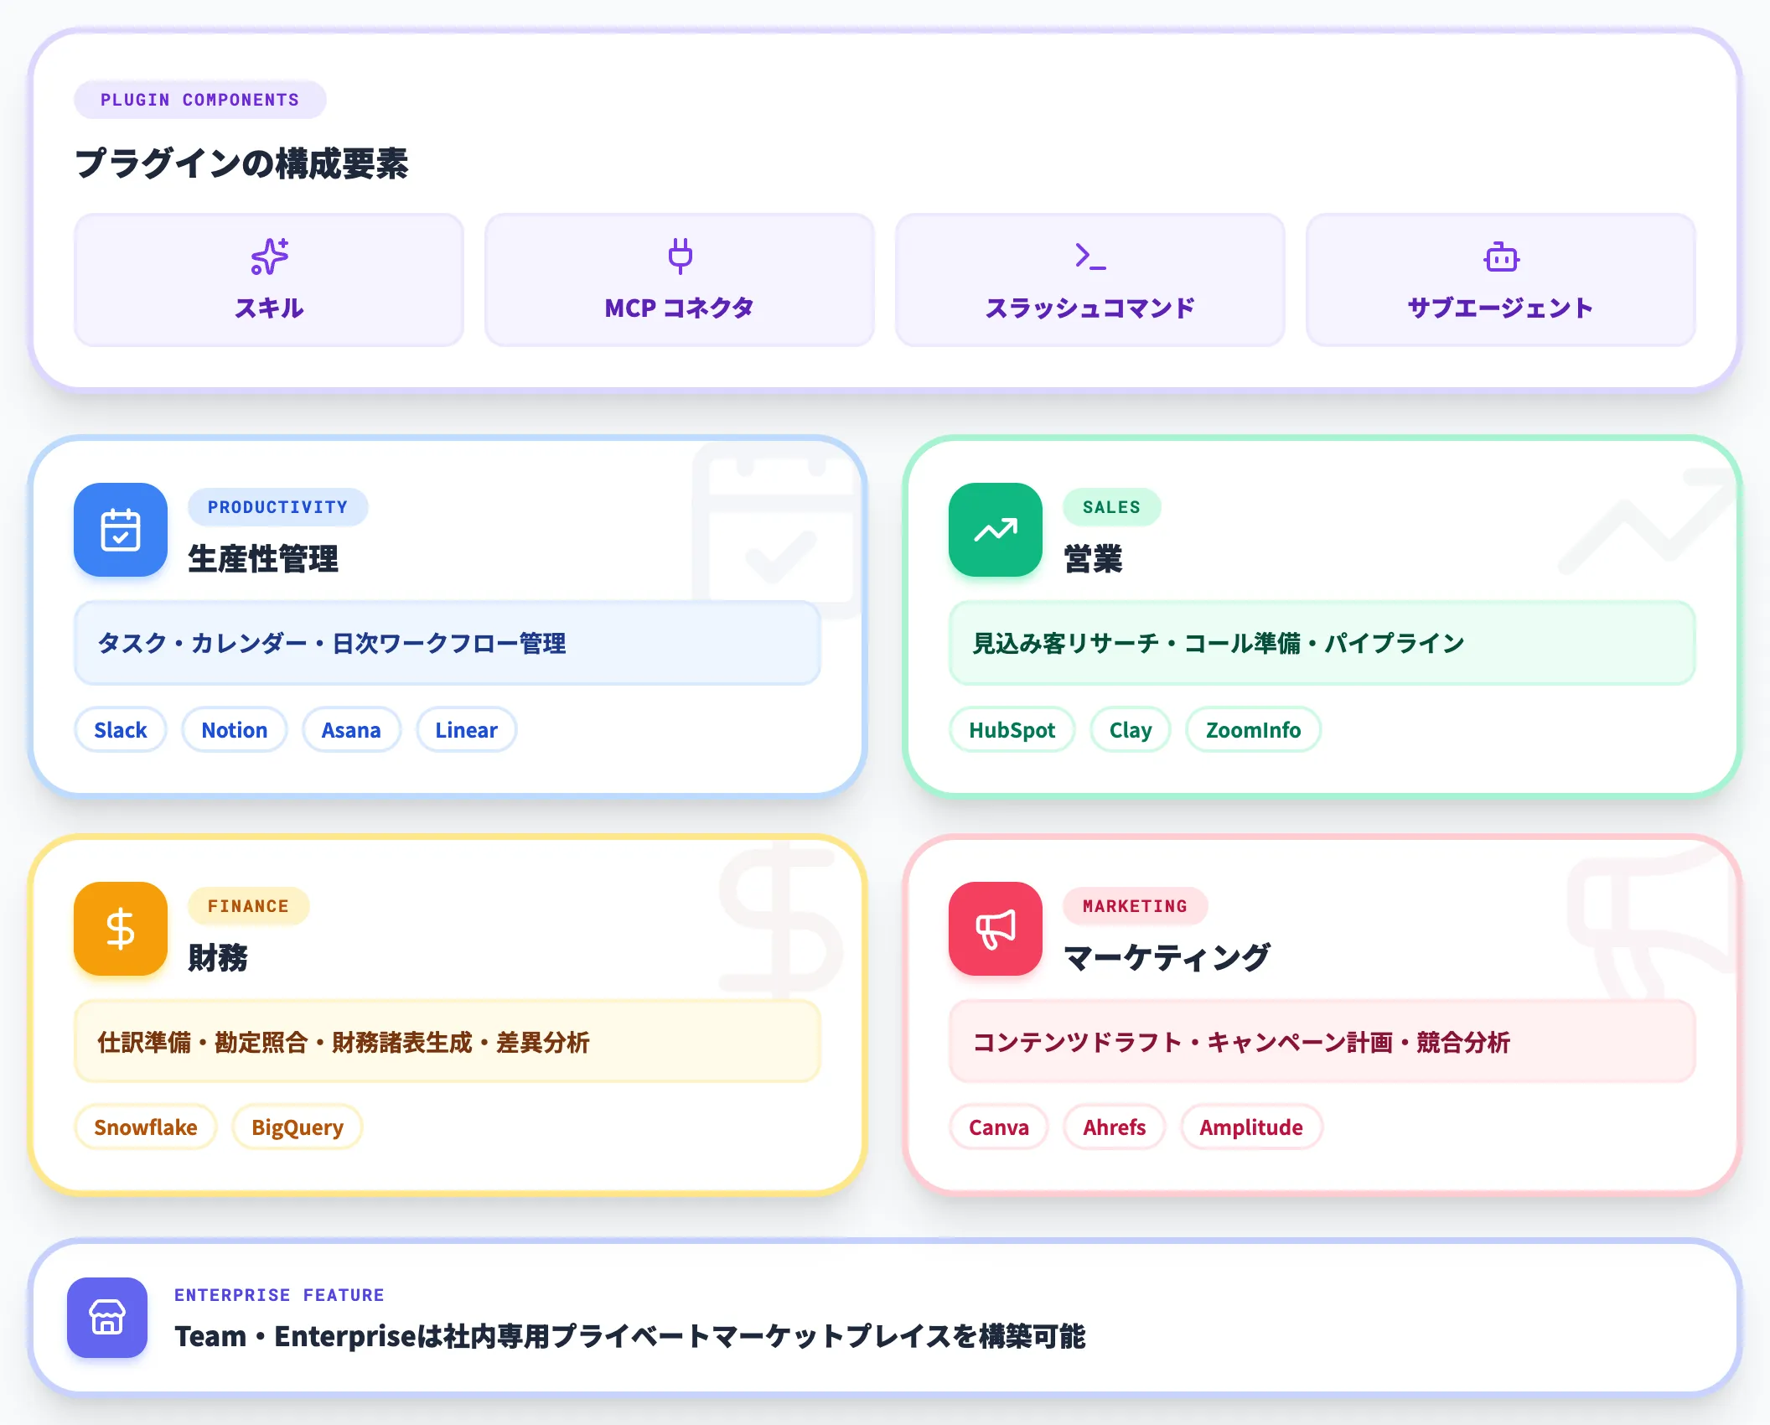Click the PLUGIN COMPONENTS badge

coord(200,100)
